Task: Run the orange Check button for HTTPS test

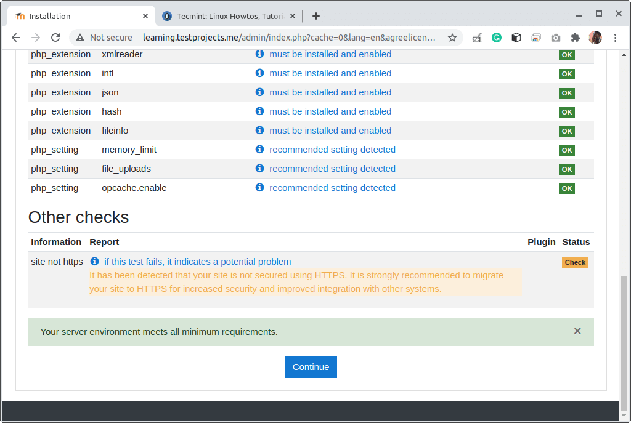Action: coord(575,262)
